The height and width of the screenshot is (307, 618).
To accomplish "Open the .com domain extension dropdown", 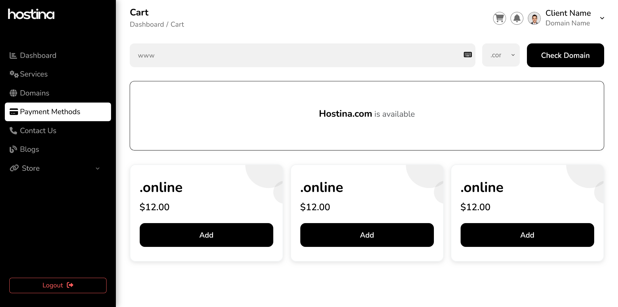I will click(x=501, y=55).
